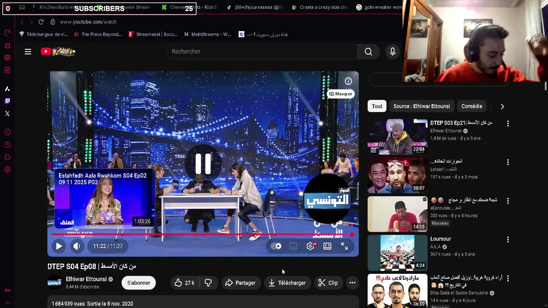Screen dimensions: 548x308
Task: Open the 30:07 Letatef video thumbnail
Action: 397,175
